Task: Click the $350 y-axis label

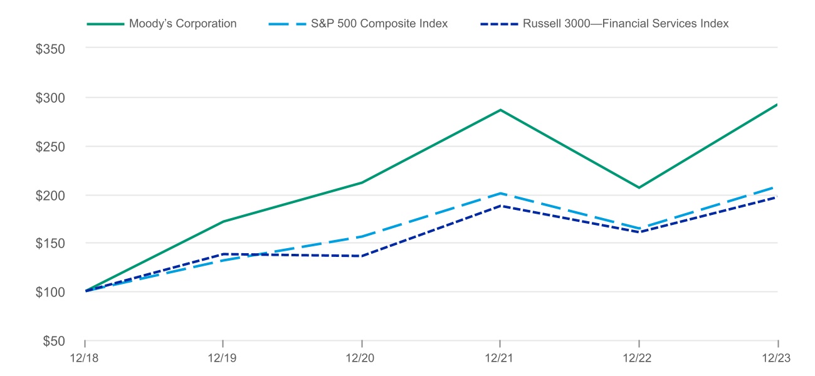Action: click(49, 48)
